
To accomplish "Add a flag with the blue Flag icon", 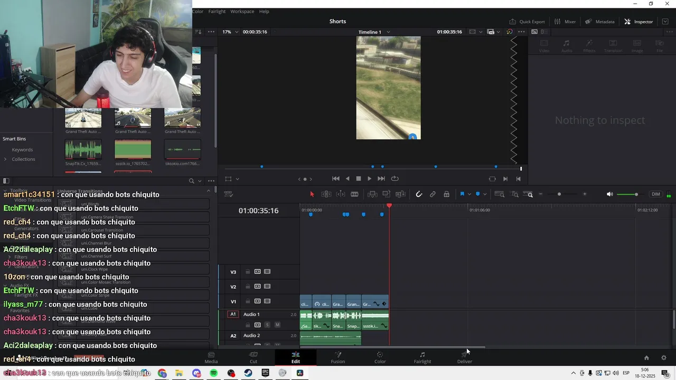I will tap(462, 194).
